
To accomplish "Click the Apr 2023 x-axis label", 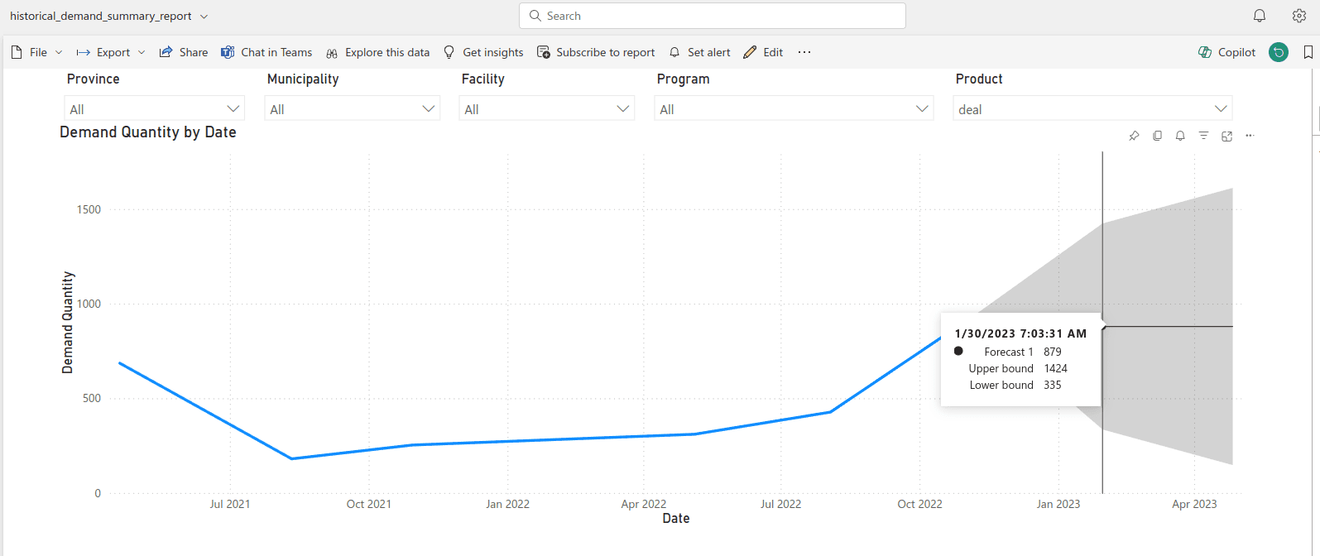I will tap(1194, 504).
